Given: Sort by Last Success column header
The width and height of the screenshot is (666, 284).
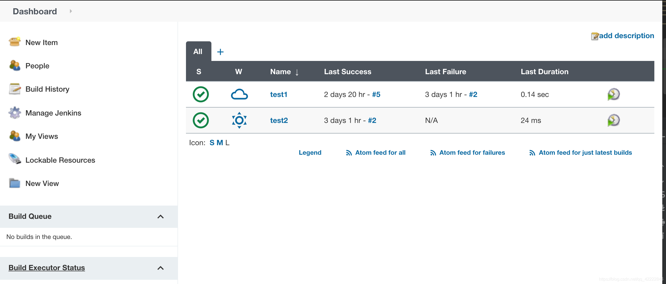Looking at the screenshot, I should (x=348, y=72).
